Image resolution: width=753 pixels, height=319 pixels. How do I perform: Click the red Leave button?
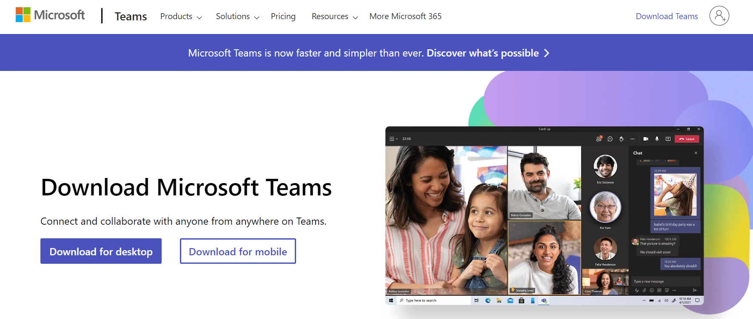click(x=687, y=139)
